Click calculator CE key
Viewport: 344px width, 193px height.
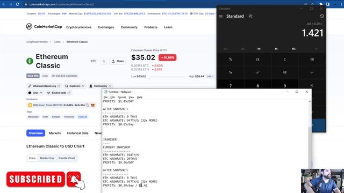coord(257,60)
